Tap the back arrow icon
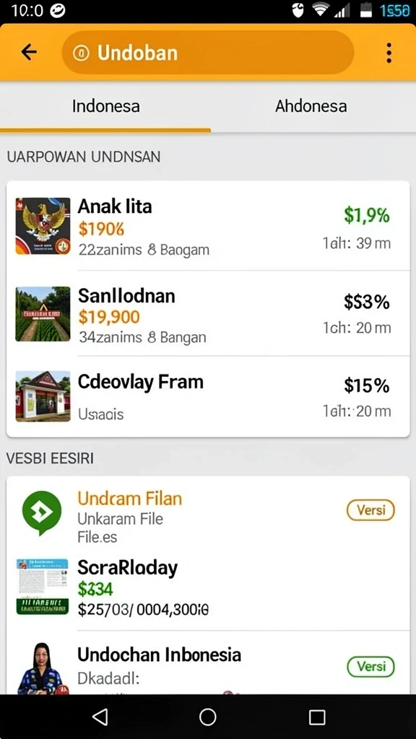Viewport: 416px width, 739px height. (29, 52)
